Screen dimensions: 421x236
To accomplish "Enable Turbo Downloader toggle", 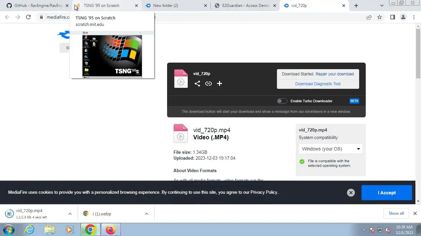I will coord(282,101).
